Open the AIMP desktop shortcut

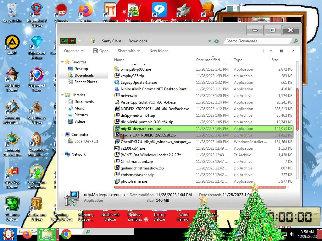[12, 45]
